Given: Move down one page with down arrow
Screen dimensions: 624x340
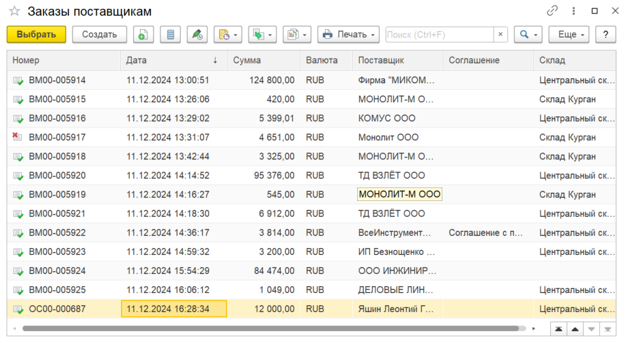Looking at the screenshot, I should point(591,329).
